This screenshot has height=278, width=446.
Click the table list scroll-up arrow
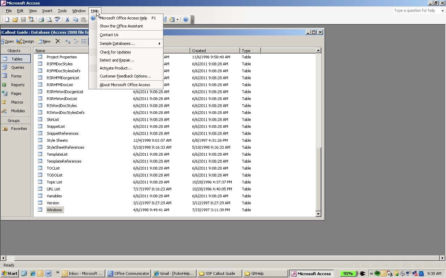(x=318, y=50)
